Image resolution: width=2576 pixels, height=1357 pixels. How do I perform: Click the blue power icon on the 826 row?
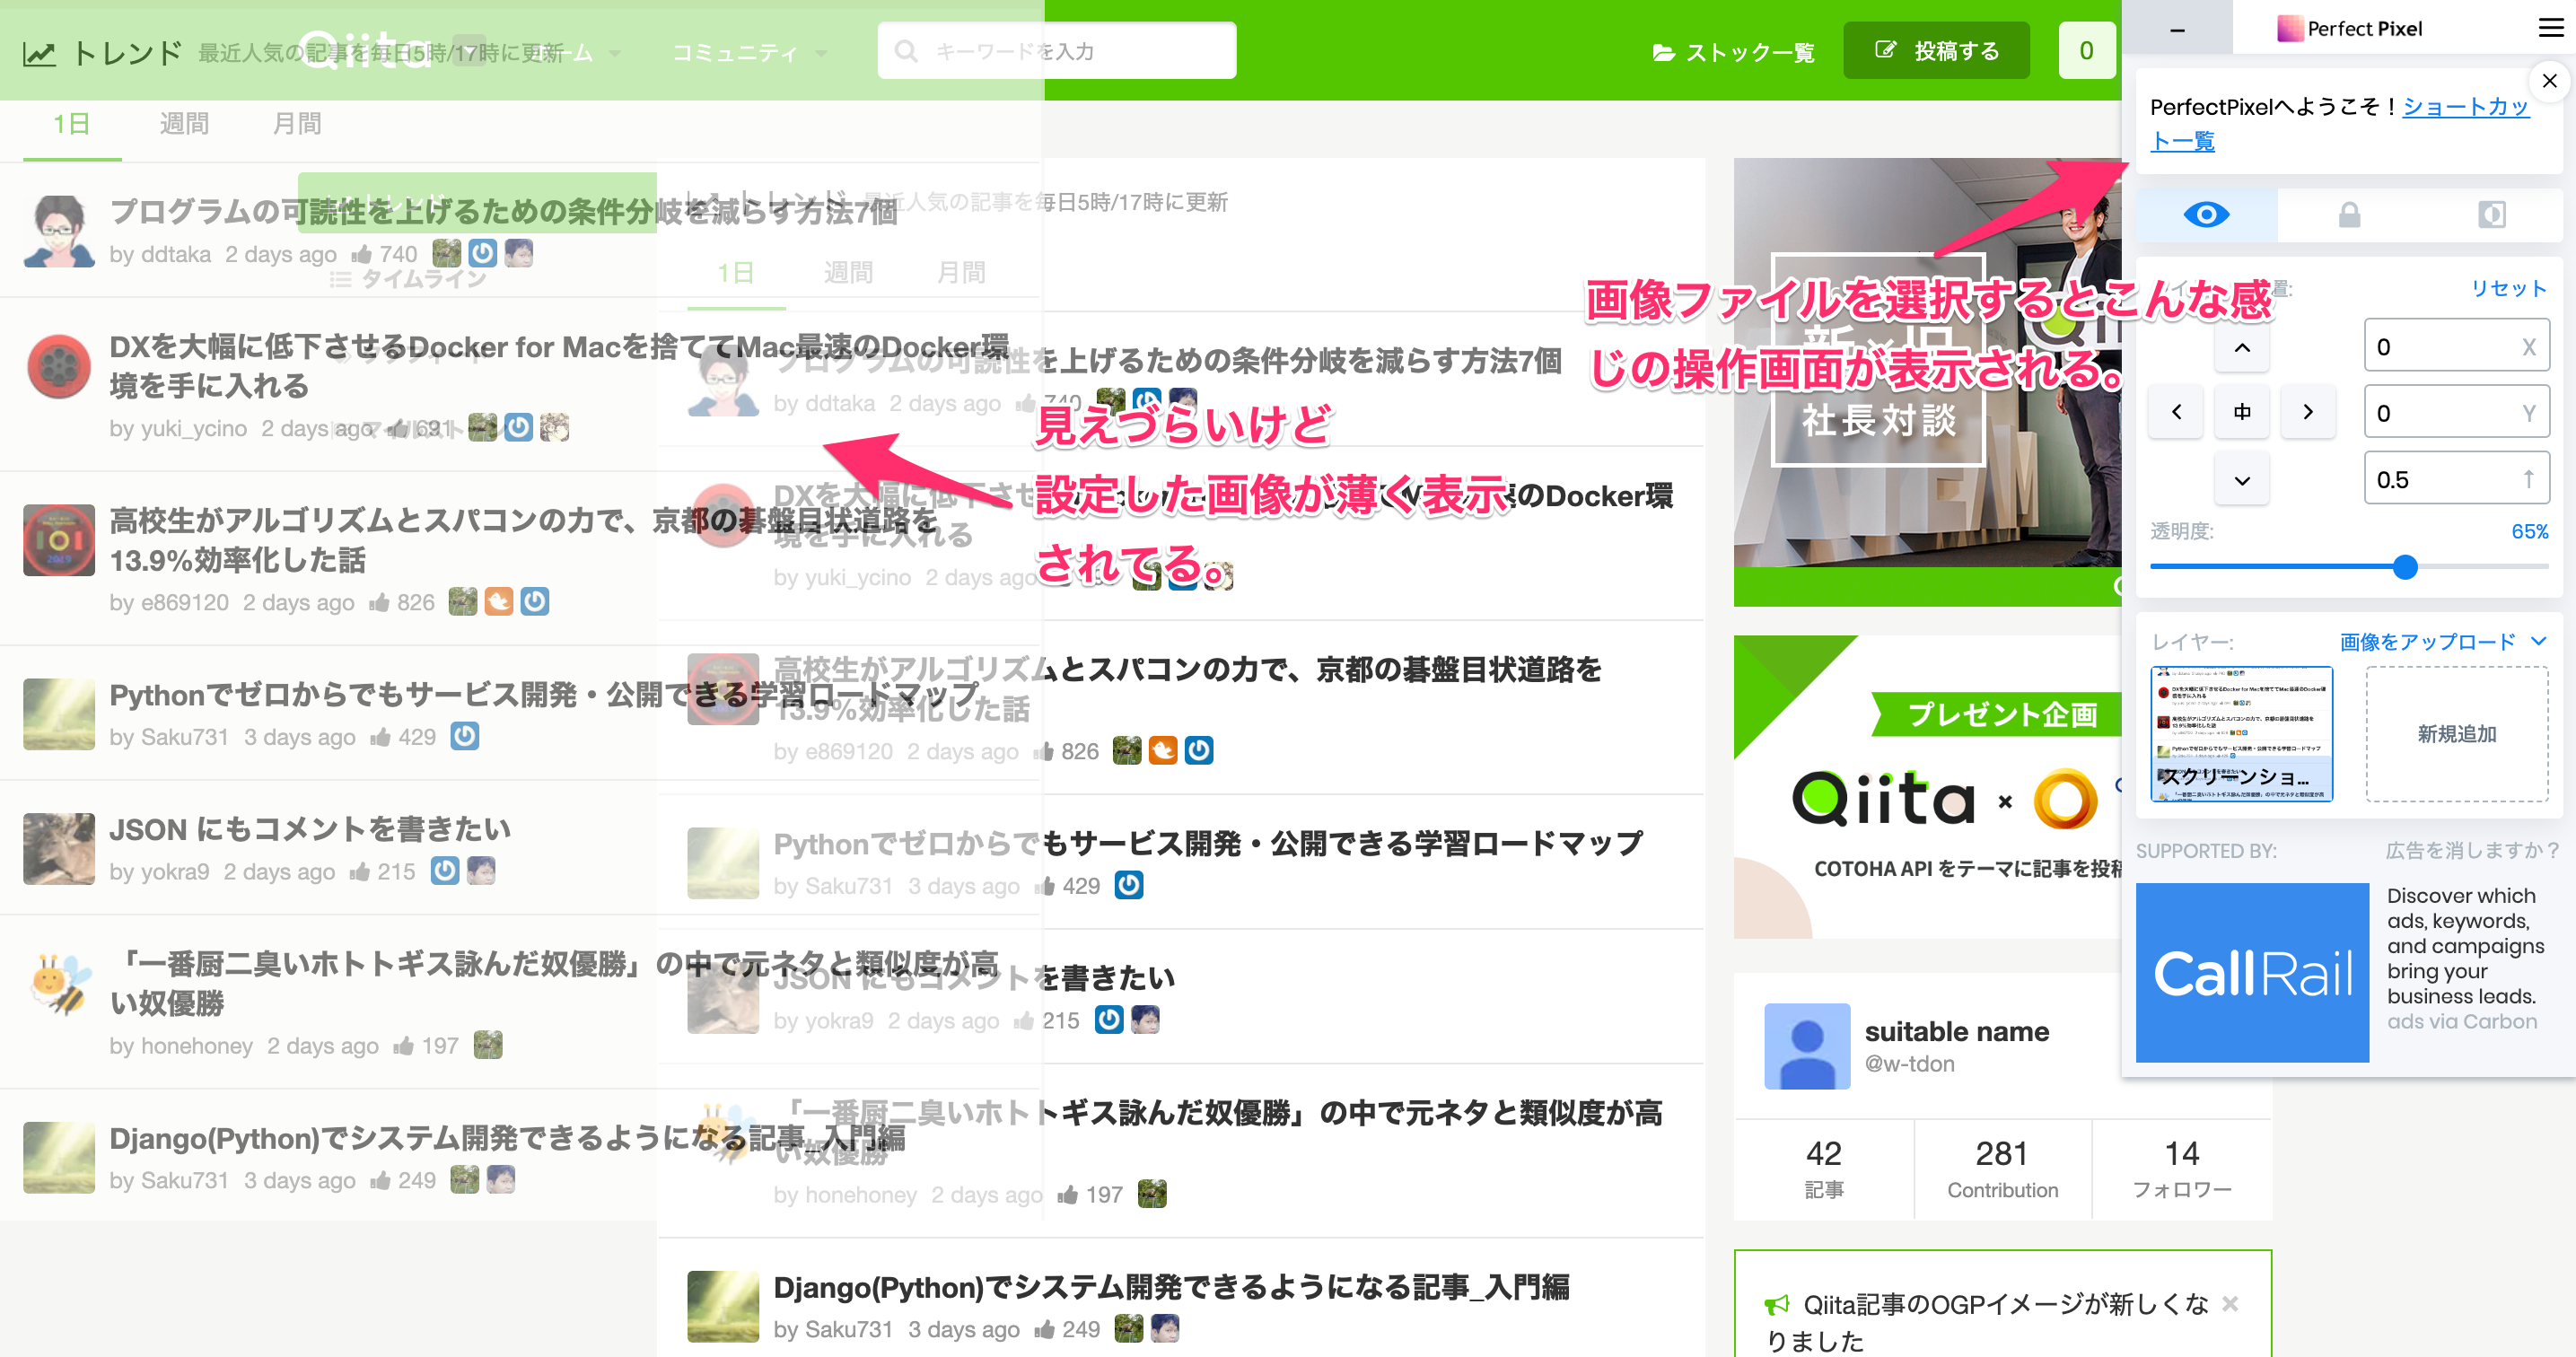(1199, 750)
